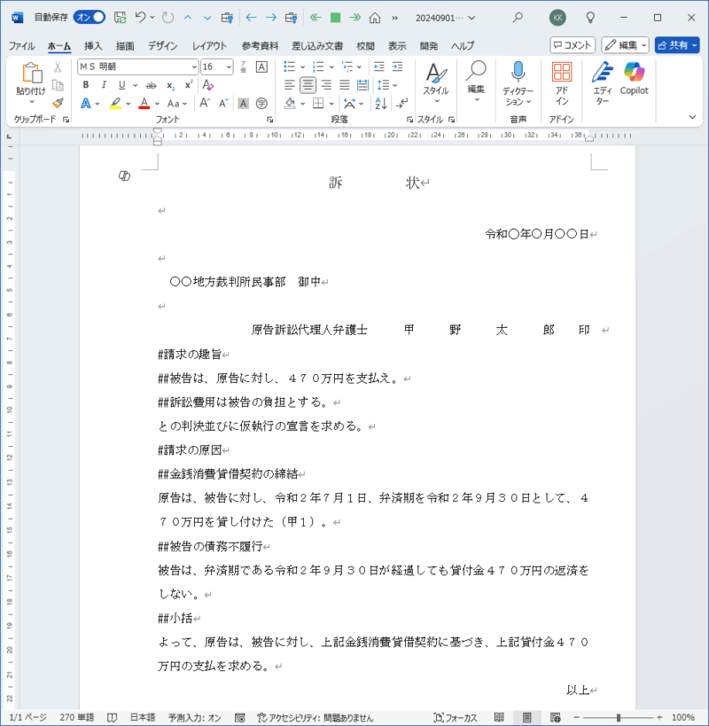This screenshot has height=726, width=709.
Task: Open the 編集 mode dropdown button
Action: [625, 45]
